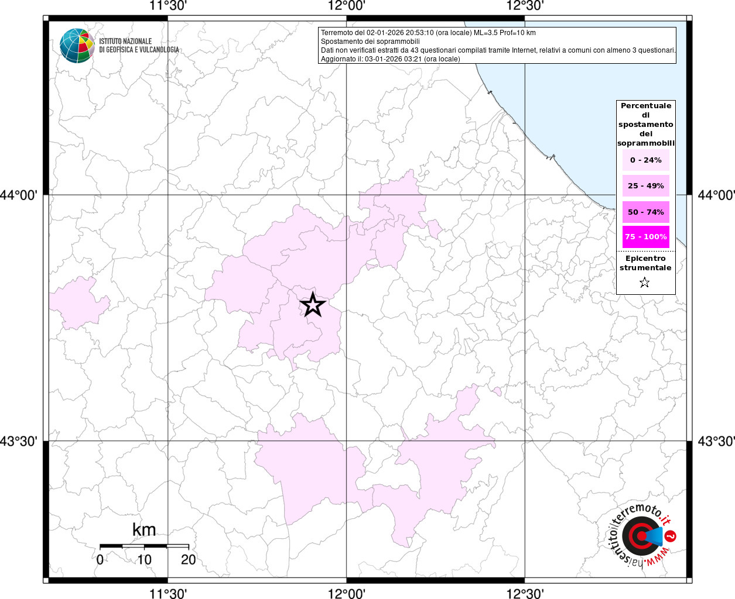Click the INGV globe logo

[x=77, y=45]
